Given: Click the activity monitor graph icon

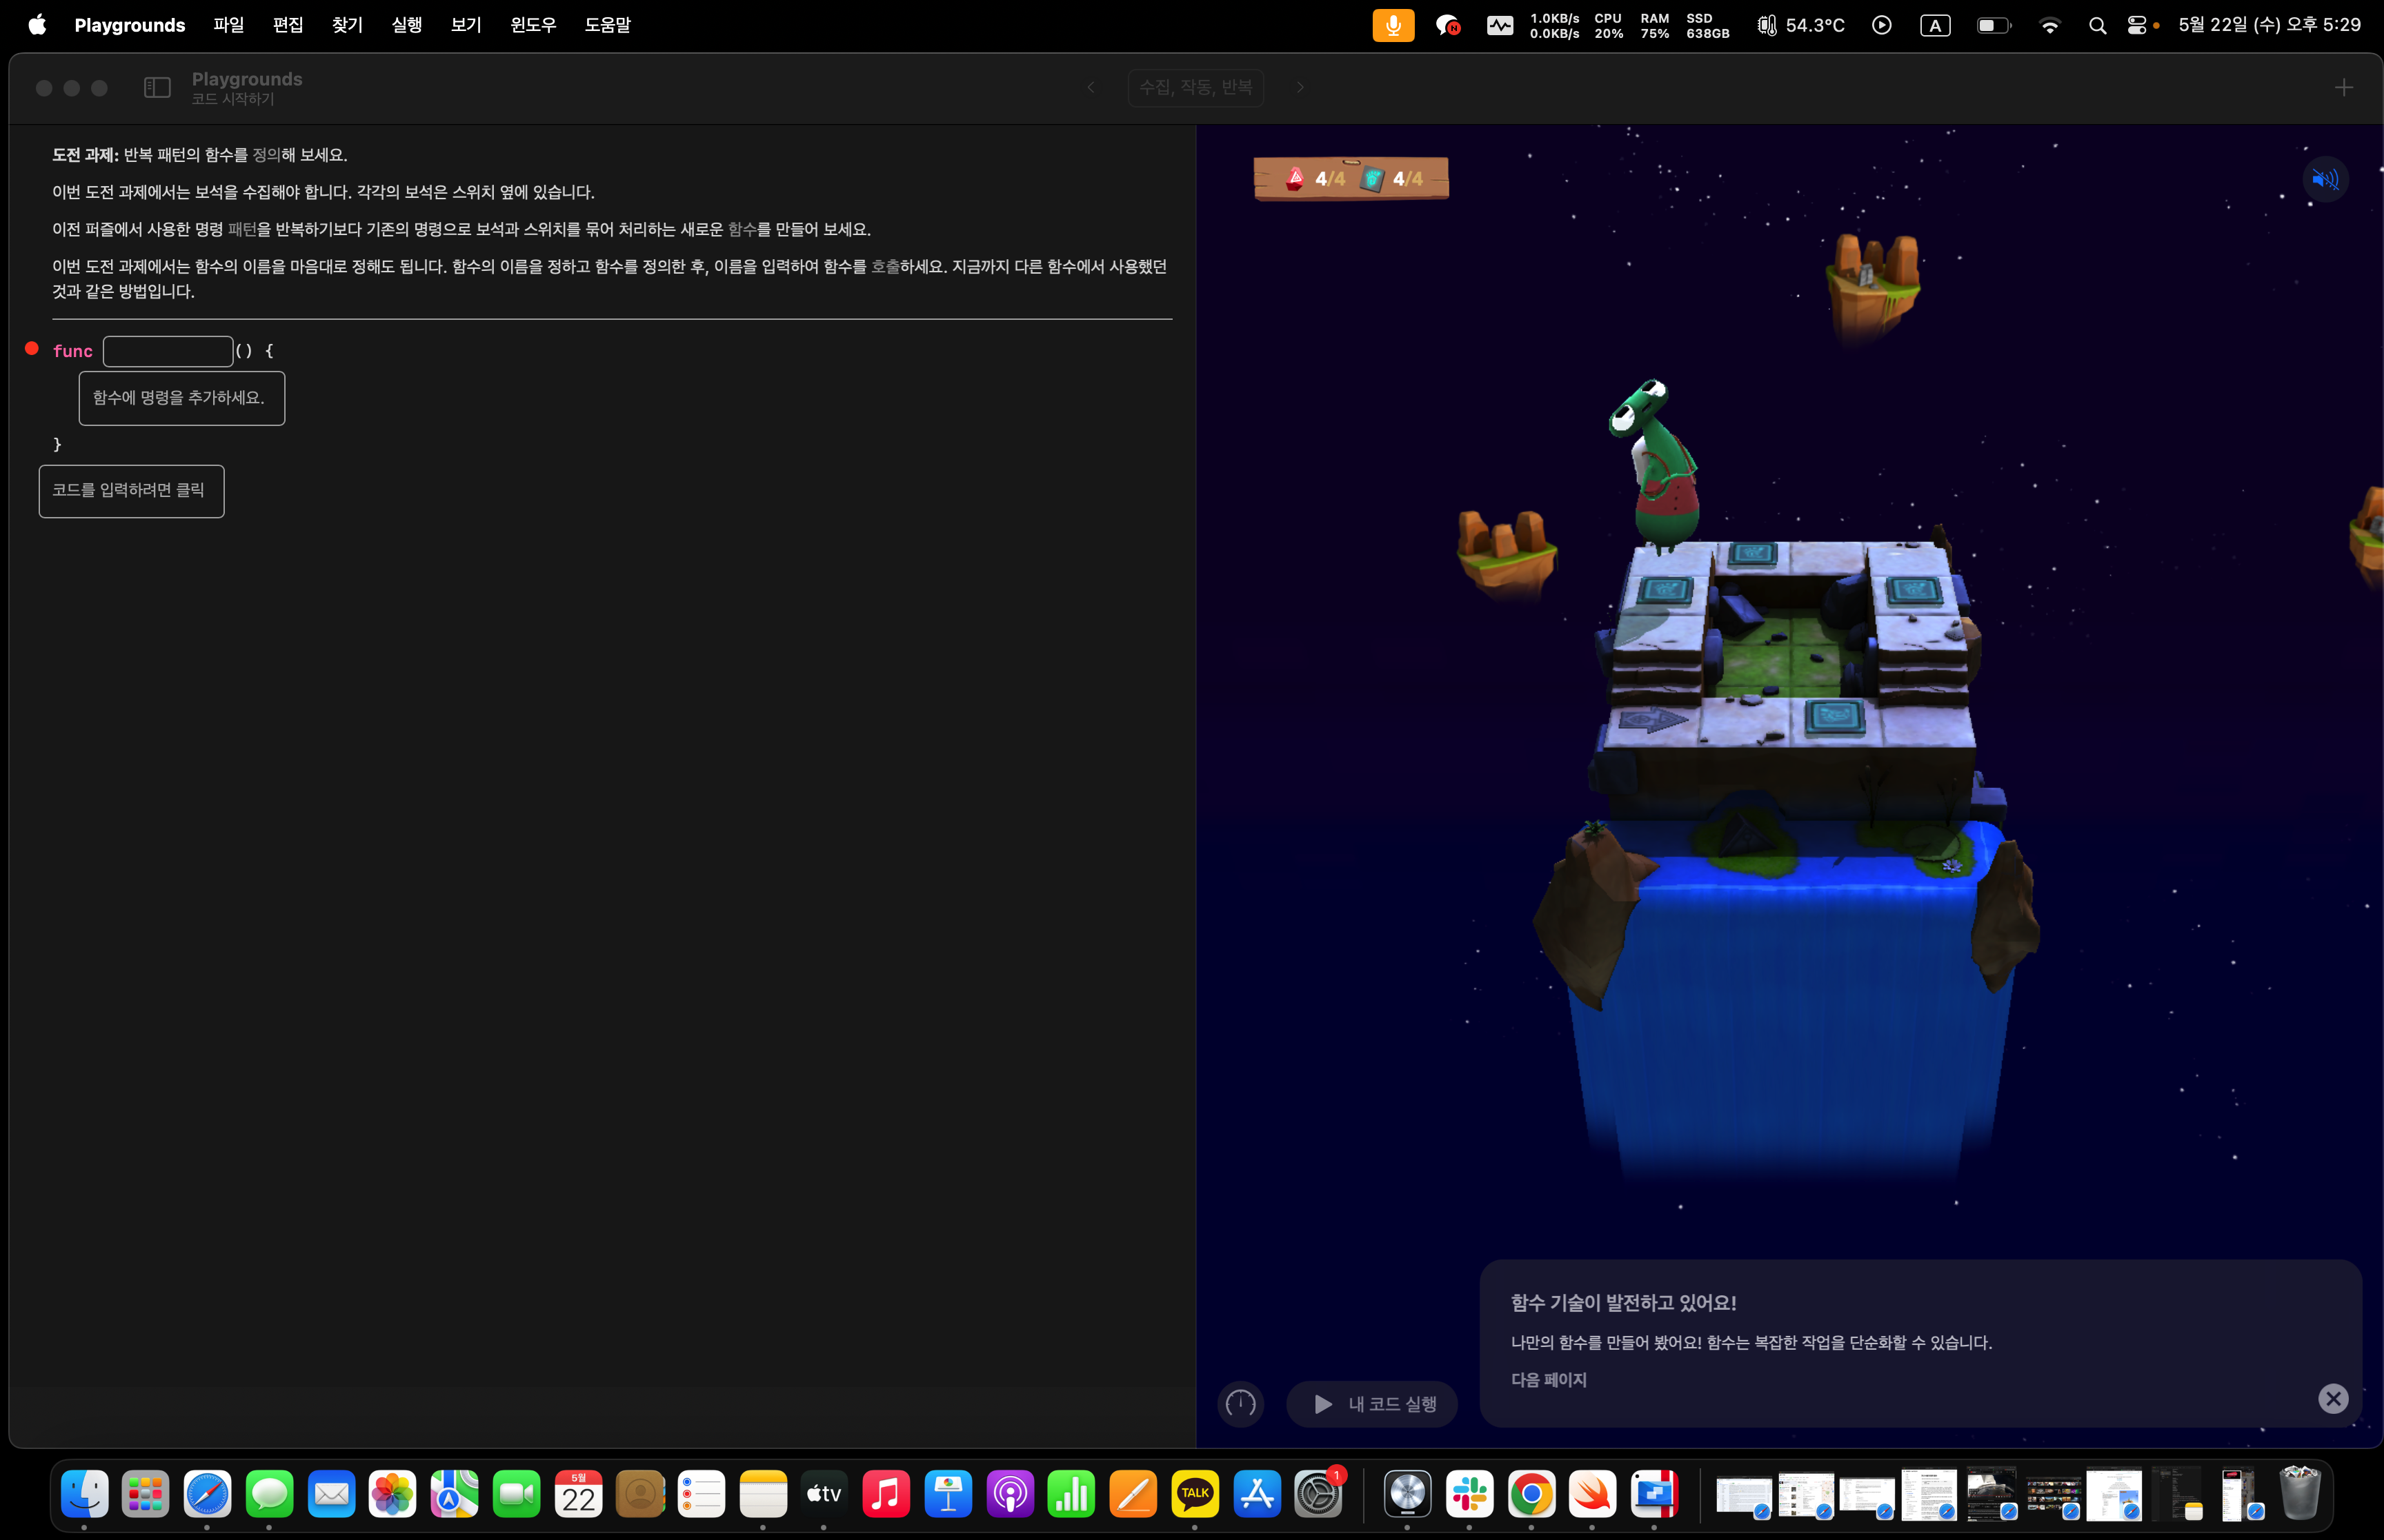Looking at the screenshot, I should click(x=1500, y=25).
